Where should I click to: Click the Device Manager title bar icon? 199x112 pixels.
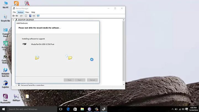[14, 8]
